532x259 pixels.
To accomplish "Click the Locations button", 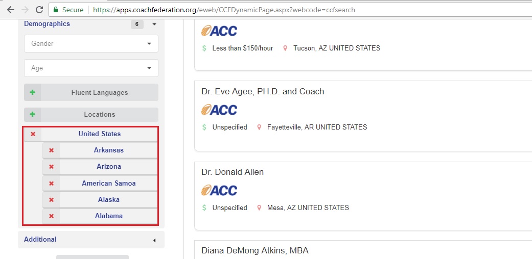I will (x=99, y=115).
